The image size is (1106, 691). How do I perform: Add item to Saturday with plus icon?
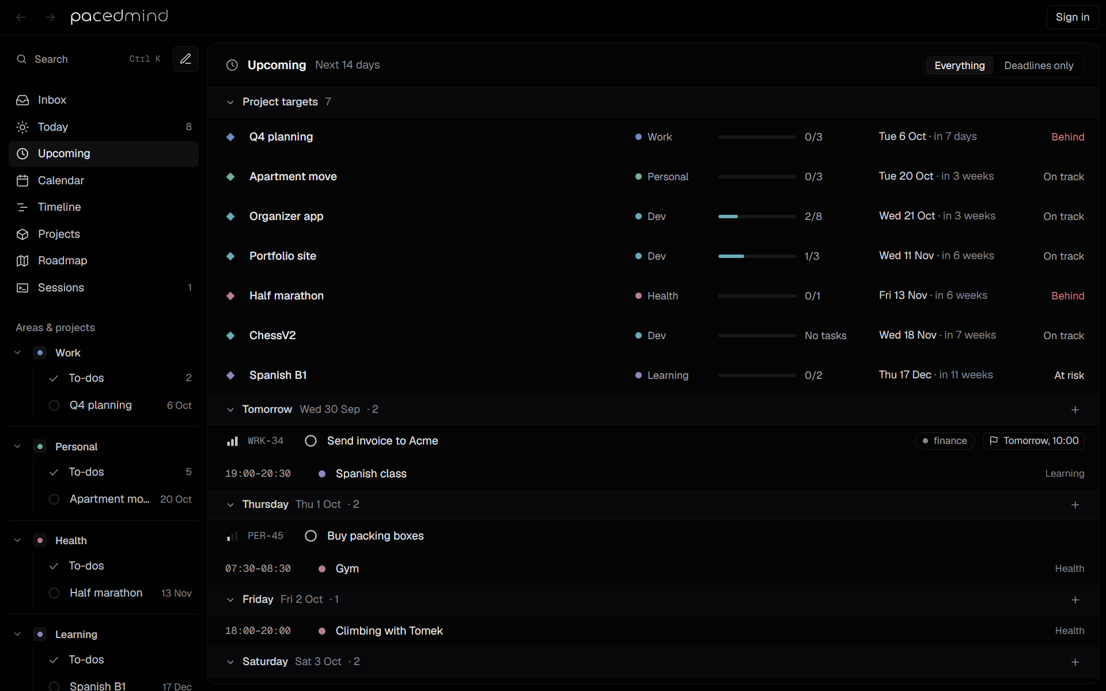tap(1075, 662)
